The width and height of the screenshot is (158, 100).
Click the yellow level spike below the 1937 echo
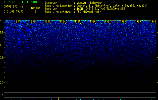coord(116,98)
